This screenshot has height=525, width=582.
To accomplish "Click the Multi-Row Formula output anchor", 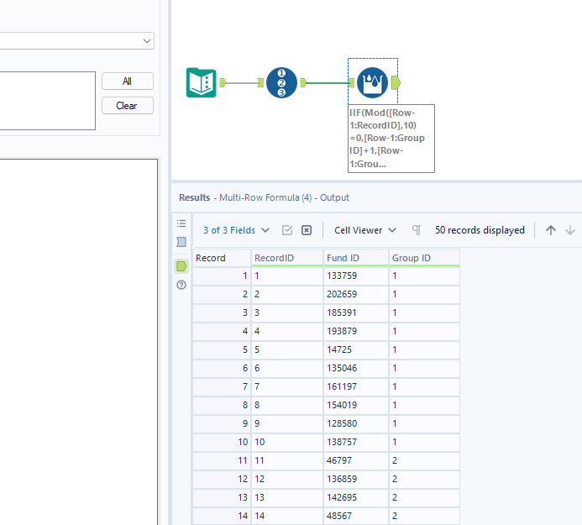I will click(x=396, y=82).
